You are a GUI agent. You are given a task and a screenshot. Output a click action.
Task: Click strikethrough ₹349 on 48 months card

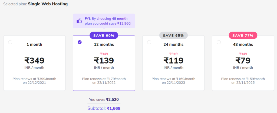243,54
